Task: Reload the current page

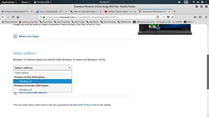Action: (x=13, y=17)
